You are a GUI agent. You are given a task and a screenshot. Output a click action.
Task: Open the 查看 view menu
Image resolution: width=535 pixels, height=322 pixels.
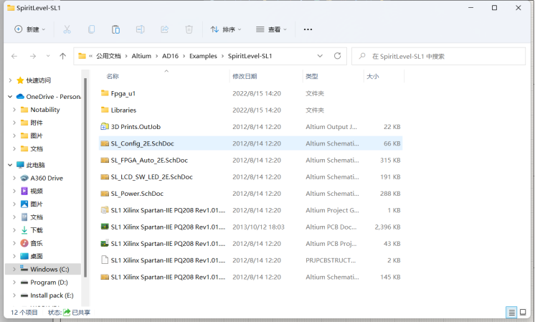point(271,29)
